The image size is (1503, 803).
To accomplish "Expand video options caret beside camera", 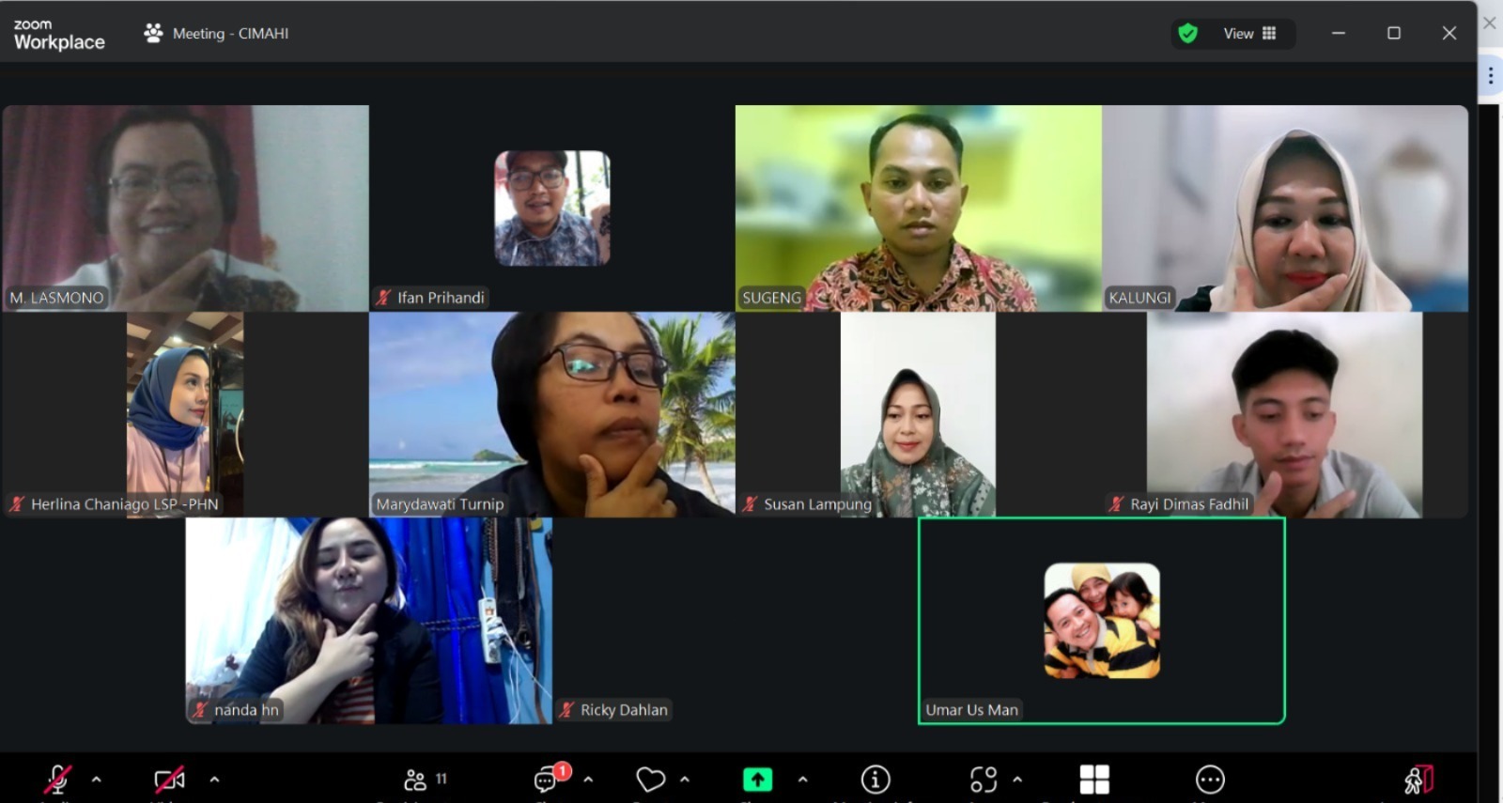I will 214,780.
